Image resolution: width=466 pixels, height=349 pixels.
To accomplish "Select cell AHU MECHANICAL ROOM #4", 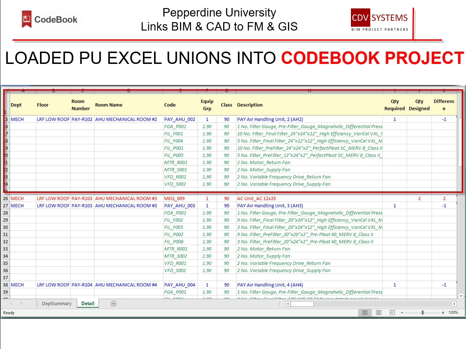I will [x=129, y=285].
